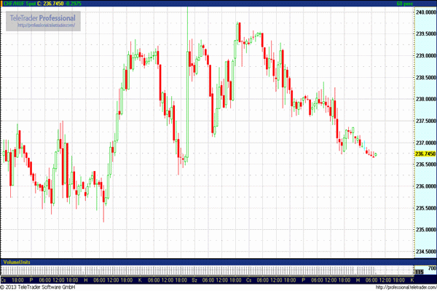Select the 'Sz' day marker on the time axis
The image size is (437, 291).
click(194, 279)
